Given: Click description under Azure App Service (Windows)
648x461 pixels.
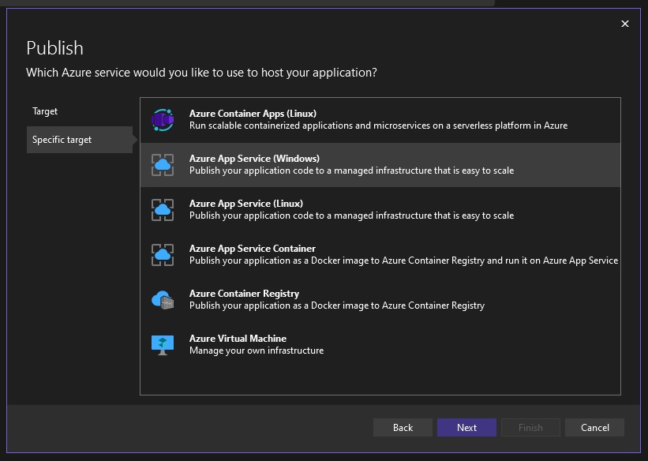Looking at the screenshot, I should 351,171.
